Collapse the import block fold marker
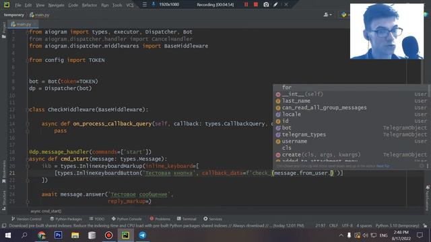Screen dimensions: 431x242 27,32
